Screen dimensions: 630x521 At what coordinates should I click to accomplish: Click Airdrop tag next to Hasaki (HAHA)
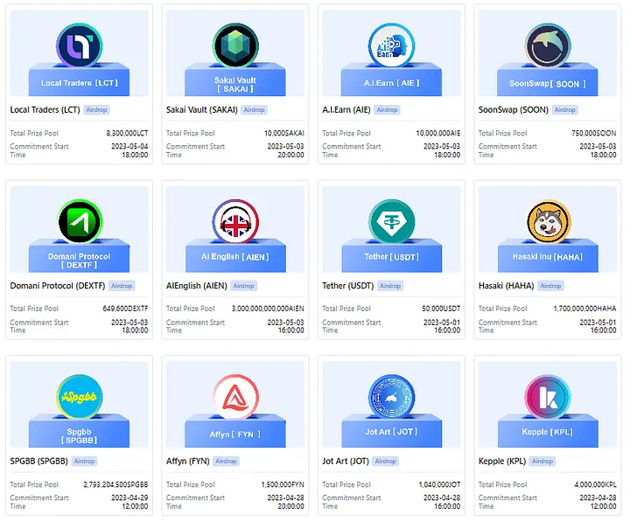tap(550, 286)
